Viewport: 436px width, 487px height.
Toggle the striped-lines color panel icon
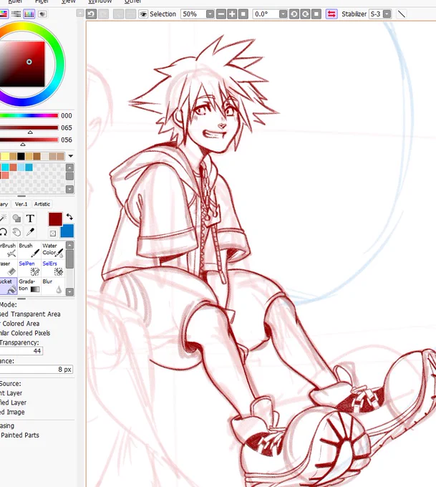[x=16, y=14]
